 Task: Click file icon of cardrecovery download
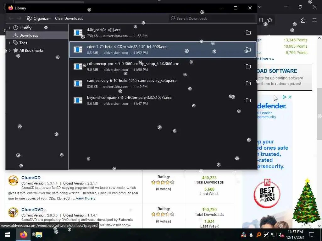78,83
